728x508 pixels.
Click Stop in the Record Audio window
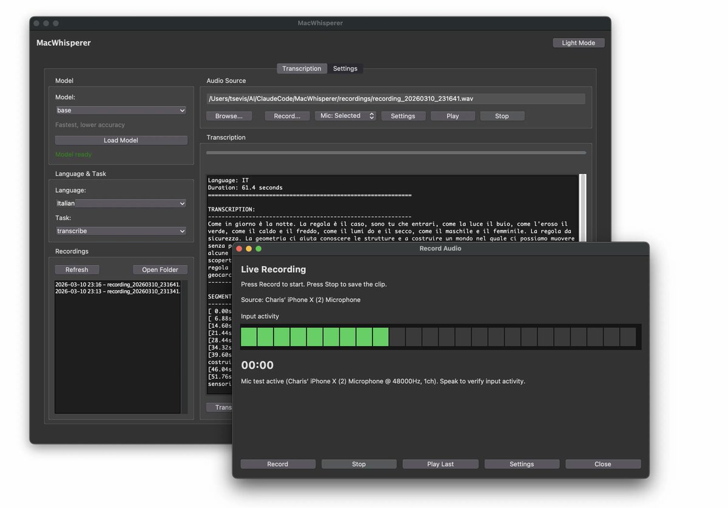tap(359, 464)
